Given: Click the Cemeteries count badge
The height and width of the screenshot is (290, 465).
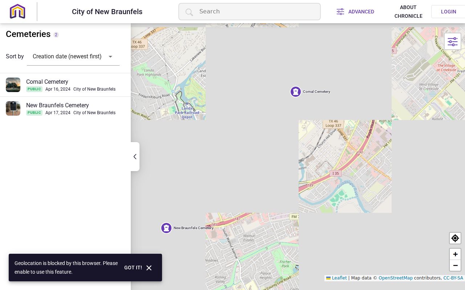Looking at the screenshot, I should tap(56, 35).
